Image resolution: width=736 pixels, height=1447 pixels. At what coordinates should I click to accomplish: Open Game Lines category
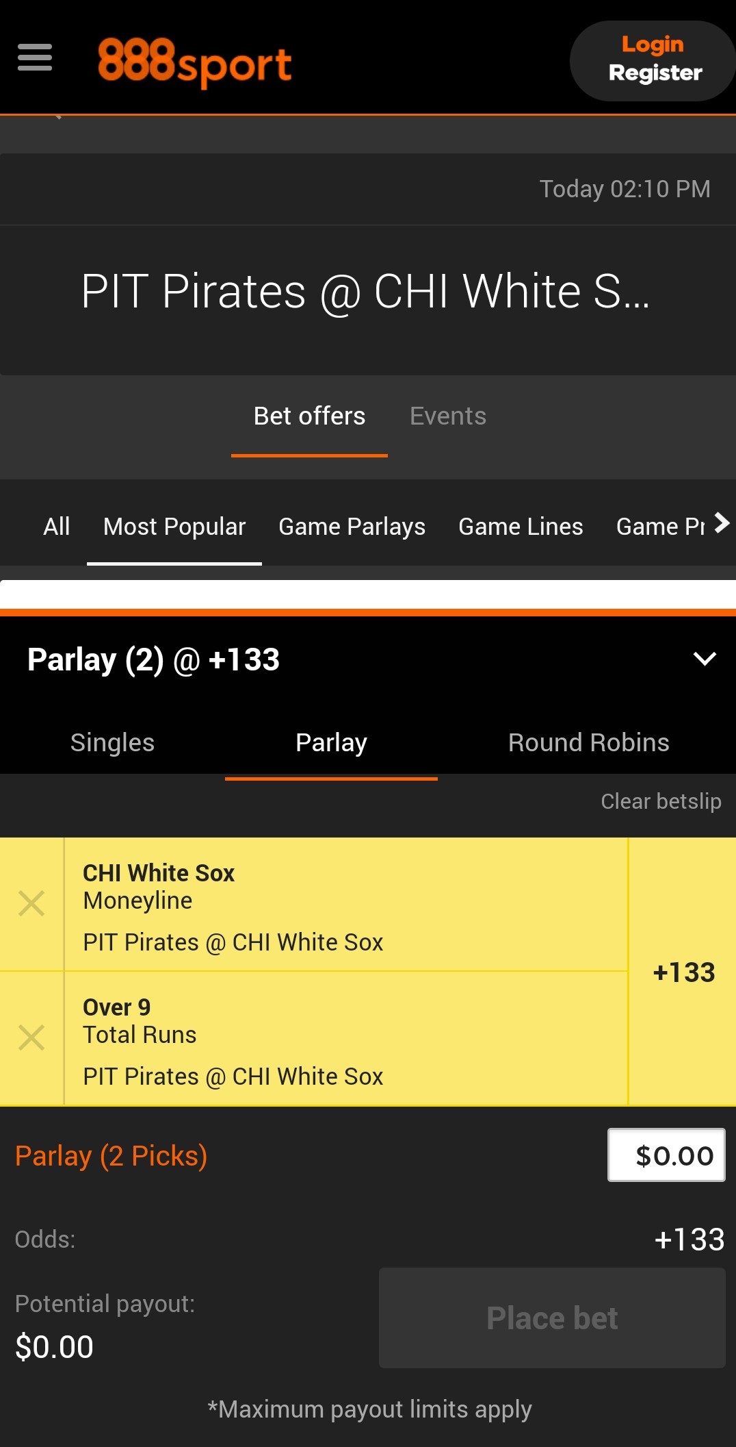click(x=521, y=527)
